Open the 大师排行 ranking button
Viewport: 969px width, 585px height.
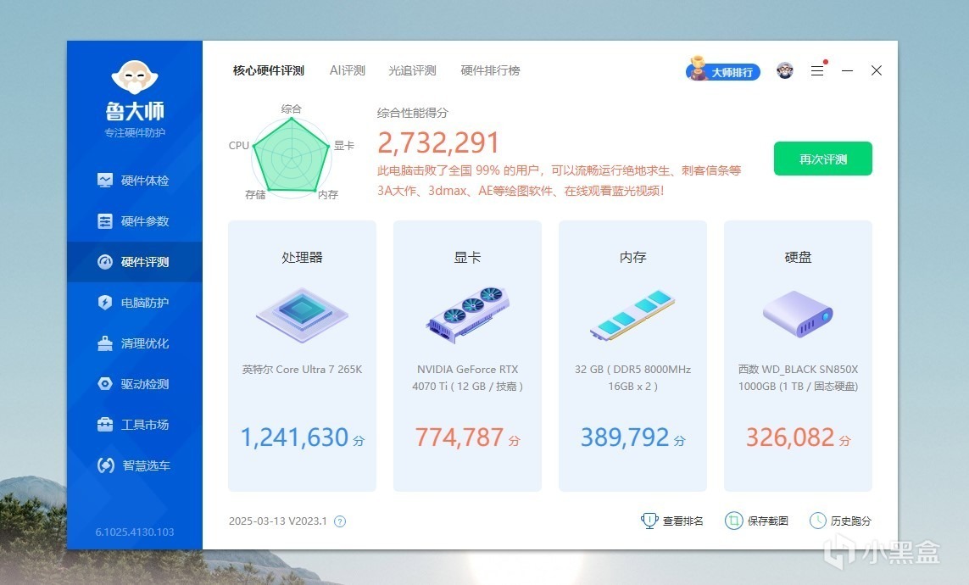point(723,71)
